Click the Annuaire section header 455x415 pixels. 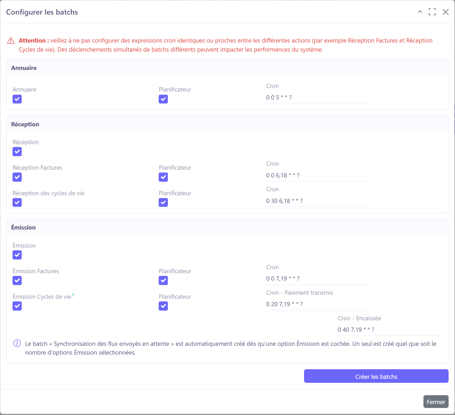pyautogui.click(x=227, y=68)
